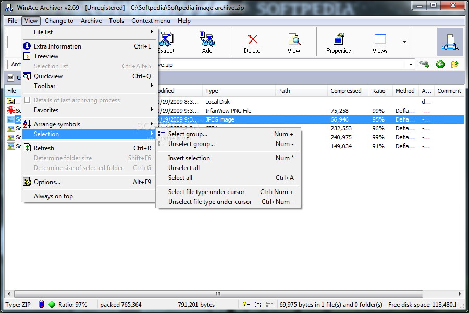Click the red IrfanView PNG file icon

[11, 110]
